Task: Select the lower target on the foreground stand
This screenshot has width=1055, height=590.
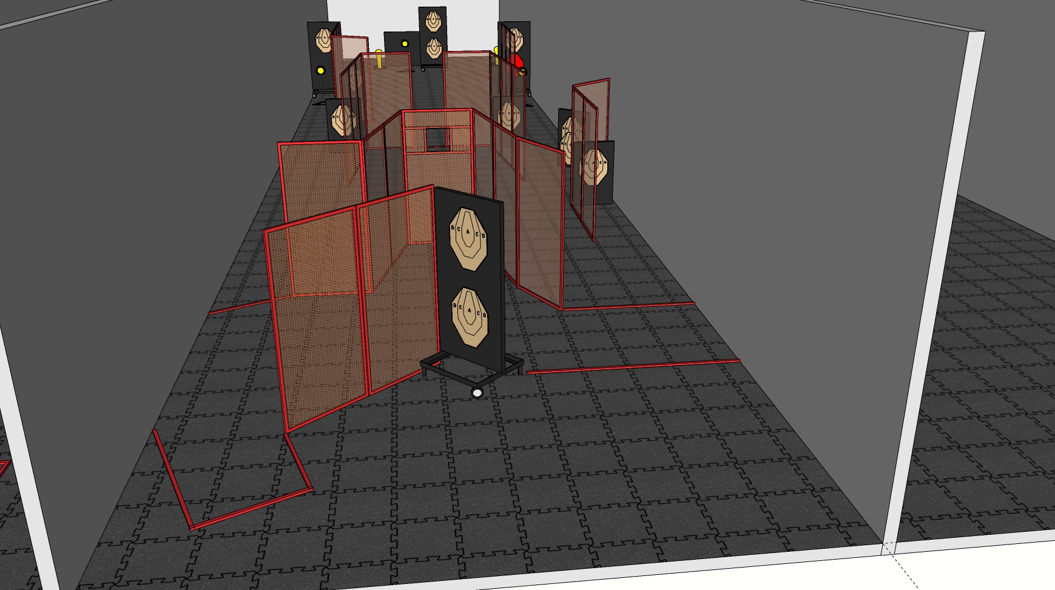Action: coord(469,317)
